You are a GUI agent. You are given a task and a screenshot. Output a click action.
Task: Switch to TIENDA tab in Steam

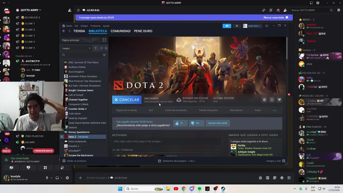pos(79,31)
